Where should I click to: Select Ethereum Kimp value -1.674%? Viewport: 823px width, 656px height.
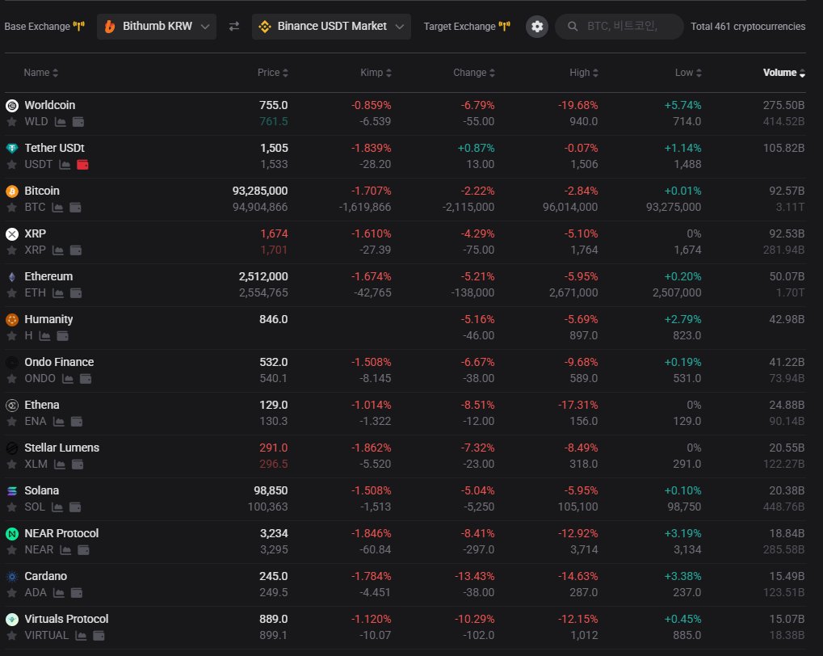pyautogui.click(x=372, y=276)
